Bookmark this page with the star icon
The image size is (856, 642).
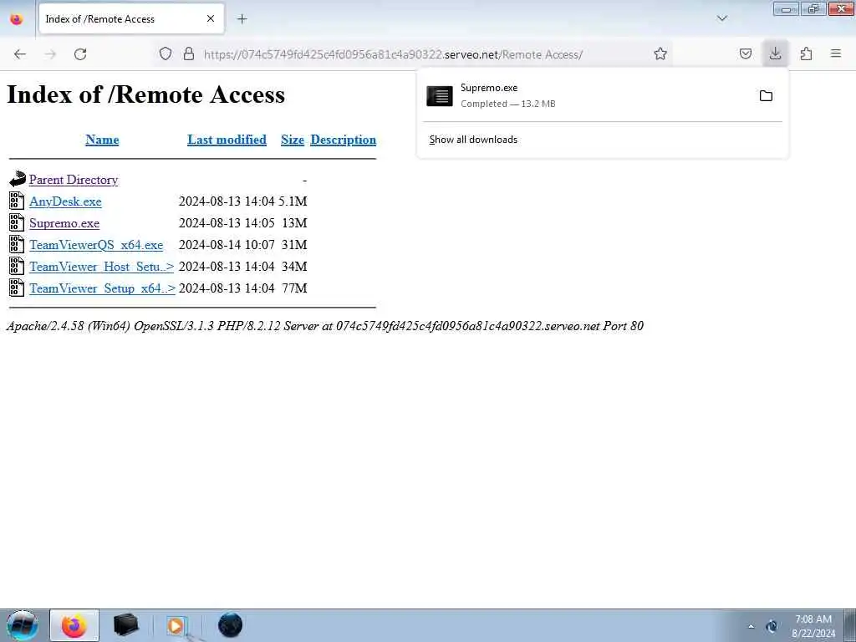click(660, 53)
